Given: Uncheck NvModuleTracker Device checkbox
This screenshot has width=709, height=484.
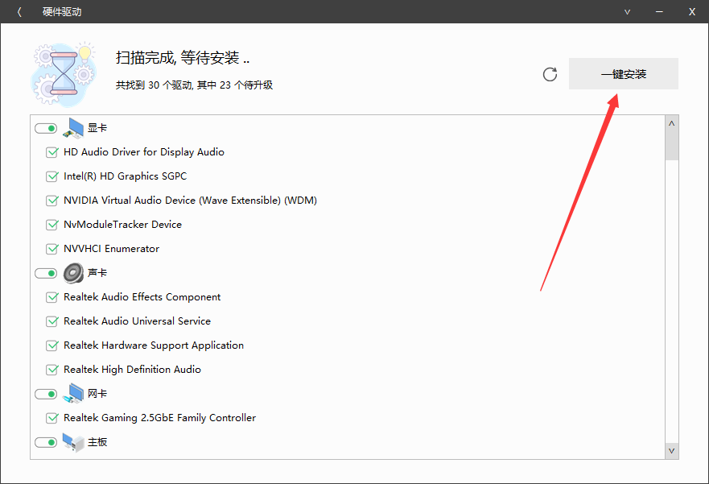Looking at the screenshot, I should point(52,225).
